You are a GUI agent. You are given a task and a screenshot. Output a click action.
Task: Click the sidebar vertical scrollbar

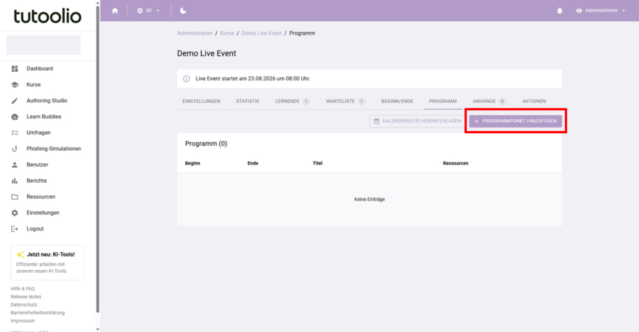pyautogui.click(x=98, y=159)
